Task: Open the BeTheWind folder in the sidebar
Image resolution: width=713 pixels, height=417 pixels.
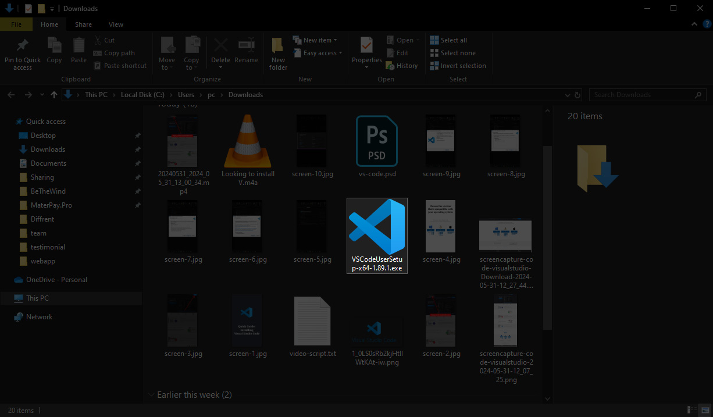Action: pyautogui.click(x=48, y=191)
